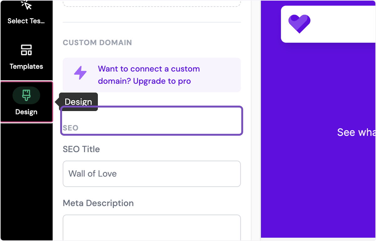The image size is (376, 241).
Task: Select the highlighted custom domain input field
Action: (152, 121)
